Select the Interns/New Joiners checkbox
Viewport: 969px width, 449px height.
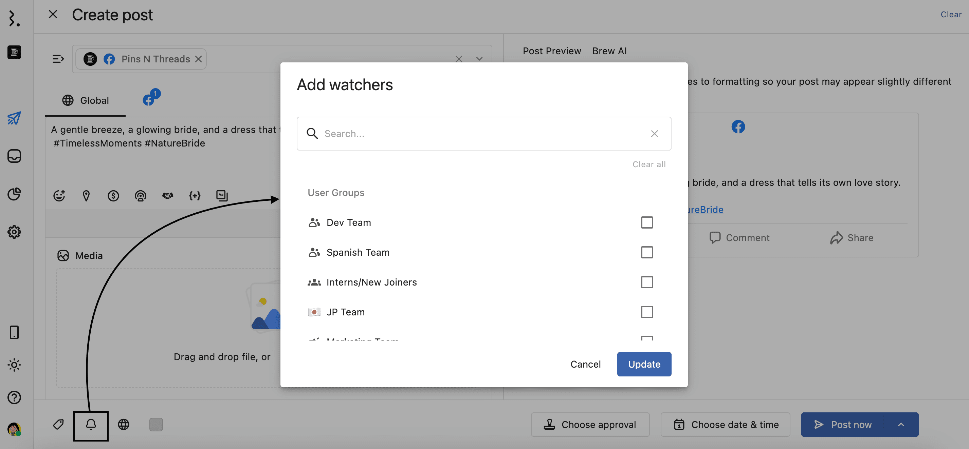pos(647,282)
